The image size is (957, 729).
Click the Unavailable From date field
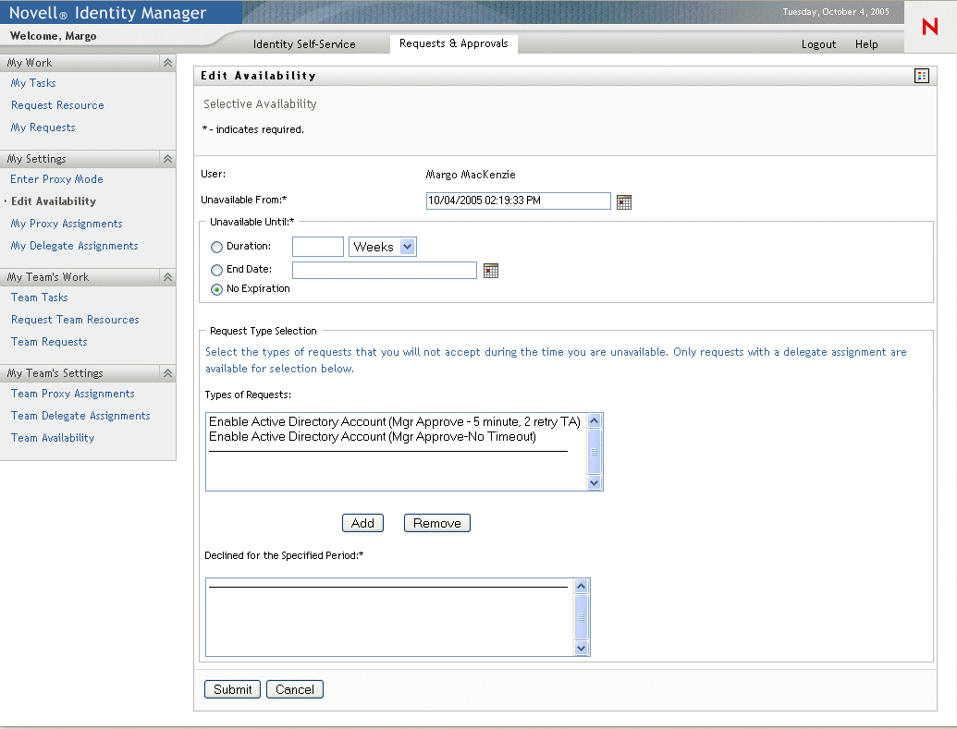pos(518,200)
